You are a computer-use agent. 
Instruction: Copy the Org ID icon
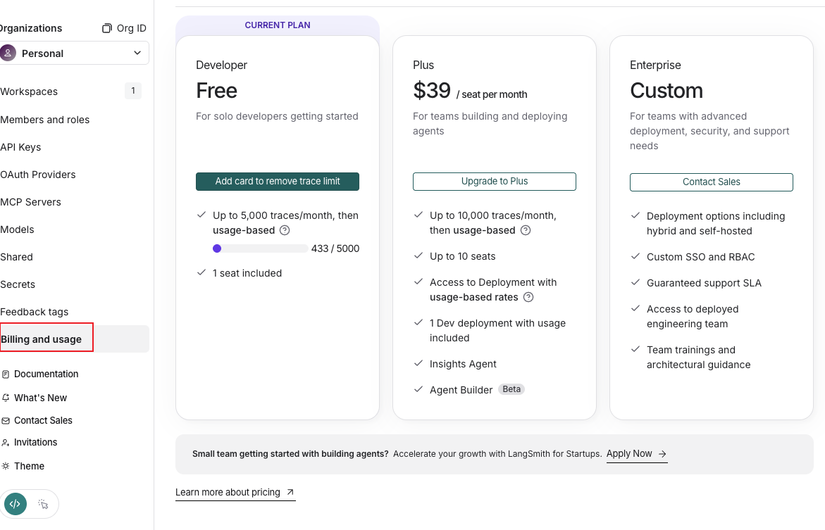pyautogui.click(x=107, y=28)
